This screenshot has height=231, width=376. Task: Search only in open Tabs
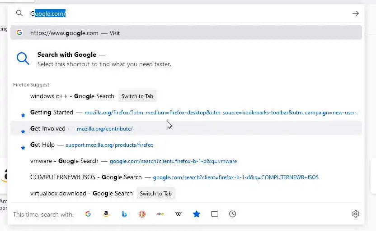point(215,214)
